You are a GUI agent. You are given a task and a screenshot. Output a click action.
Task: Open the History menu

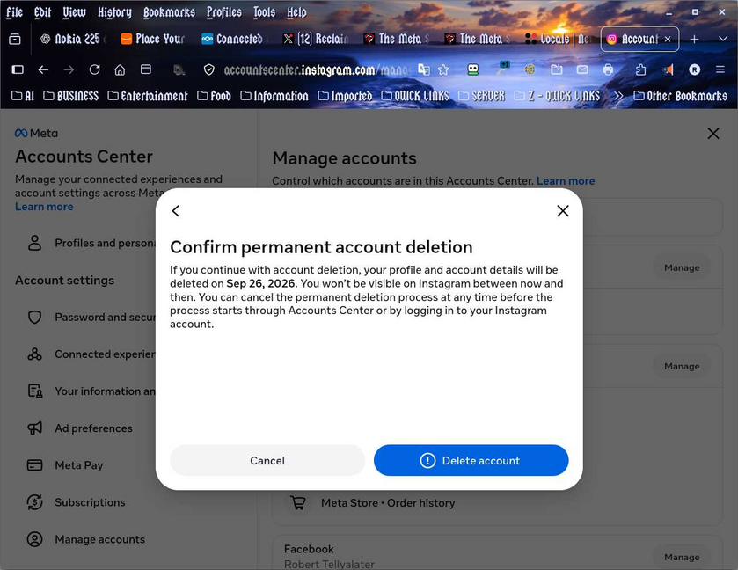(x=114, y=12)
